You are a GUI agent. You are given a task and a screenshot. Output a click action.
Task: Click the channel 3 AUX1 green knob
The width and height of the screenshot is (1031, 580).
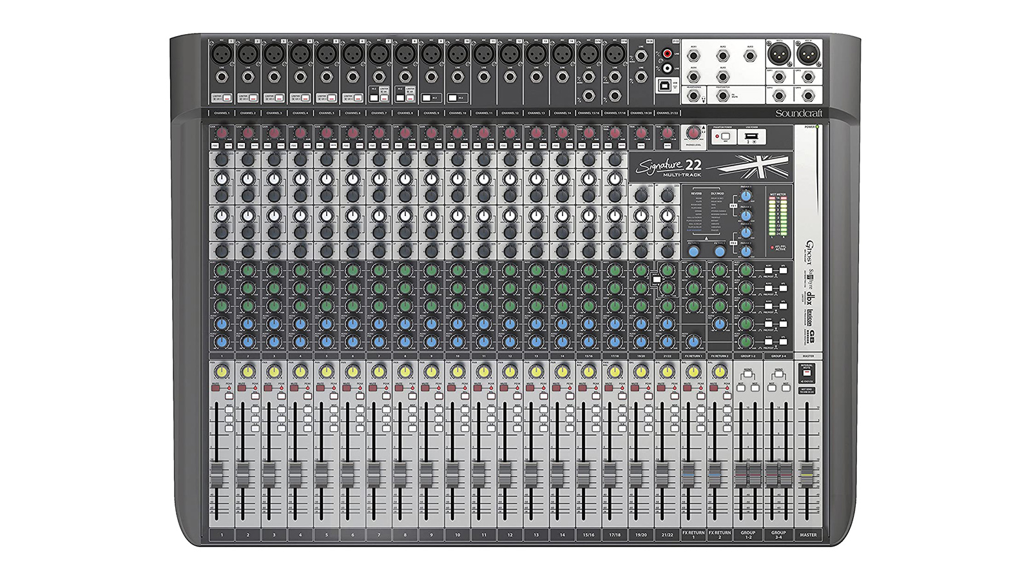274,270
